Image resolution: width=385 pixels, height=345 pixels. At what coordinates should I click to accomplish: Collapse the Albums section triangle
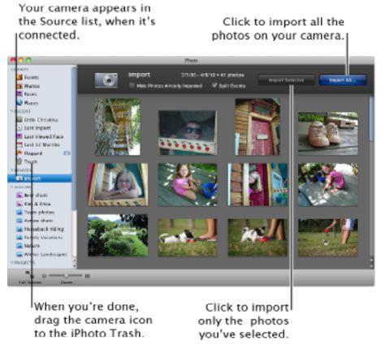coord(11,187)
